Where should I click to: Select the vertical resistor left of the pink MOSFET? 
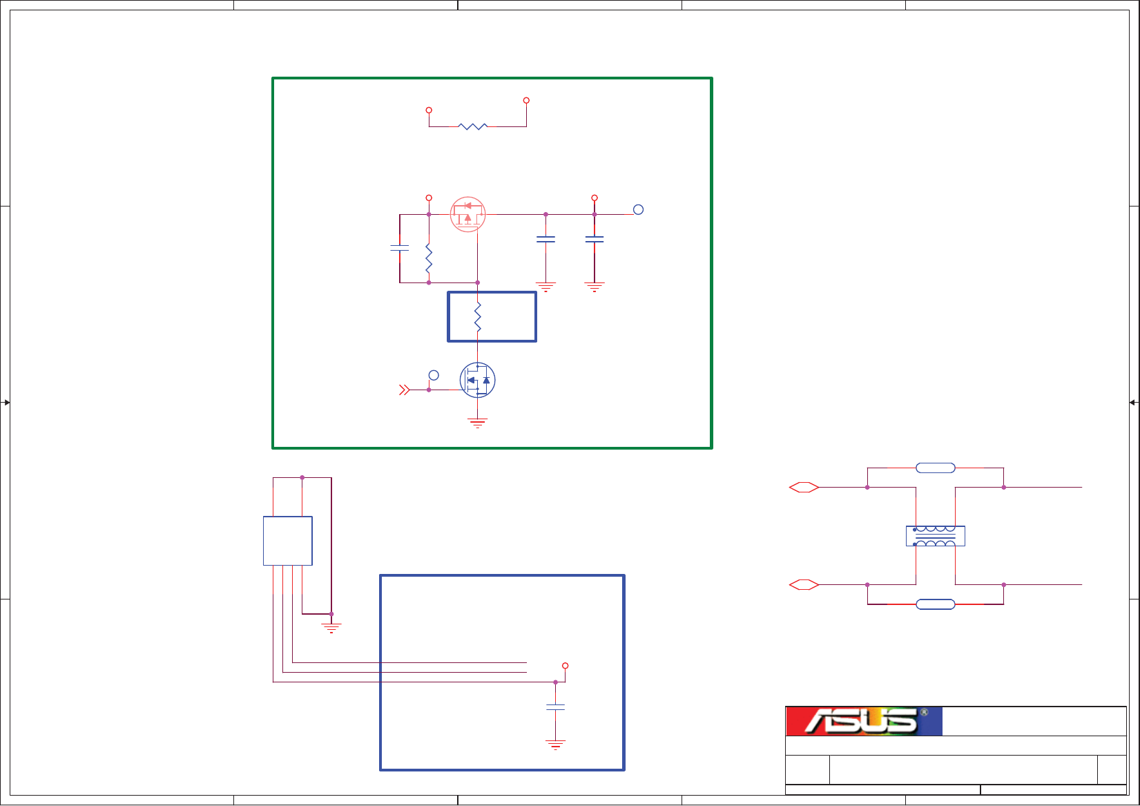[429, 258]
